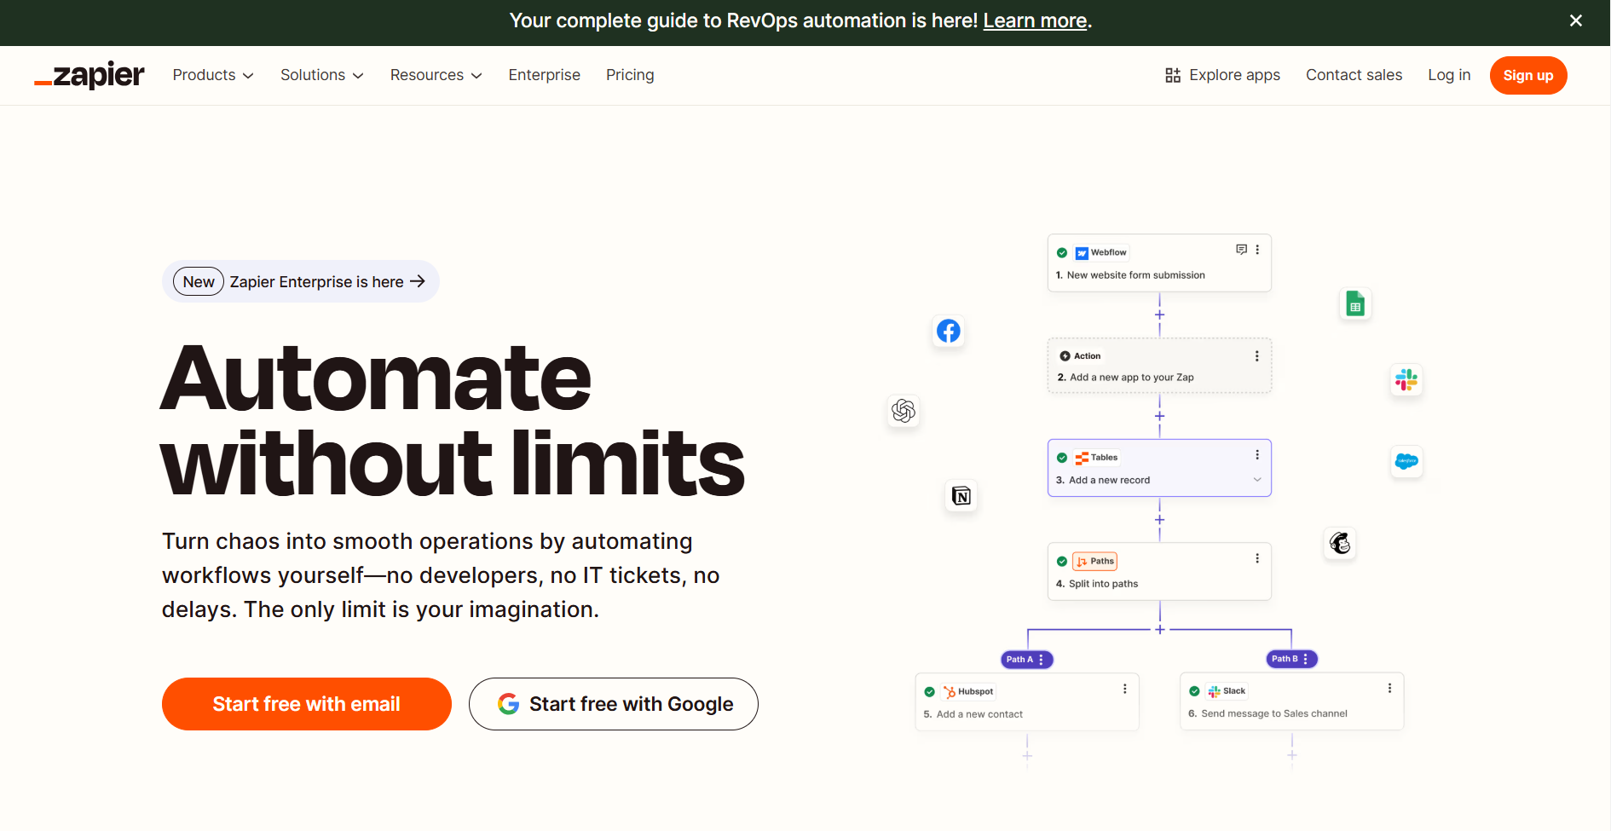Click Start free with email button
This screenshot has width=1611, height=831.
(307, 704)
